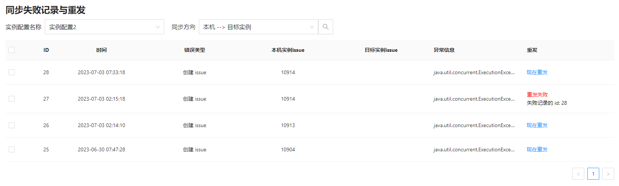Select checkbox for record ID 25

[12, 149]
